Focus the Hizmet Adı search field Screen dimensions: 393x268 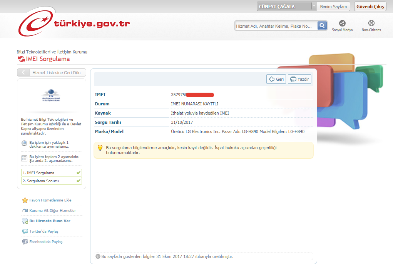click(x=276, y=26)
